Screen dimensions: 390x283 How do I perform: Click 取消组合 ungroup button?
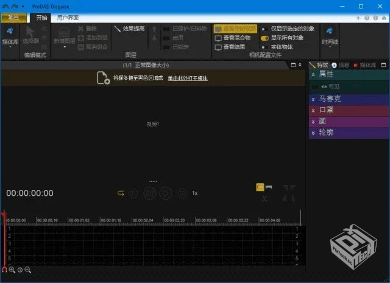[x=93, y=47]
